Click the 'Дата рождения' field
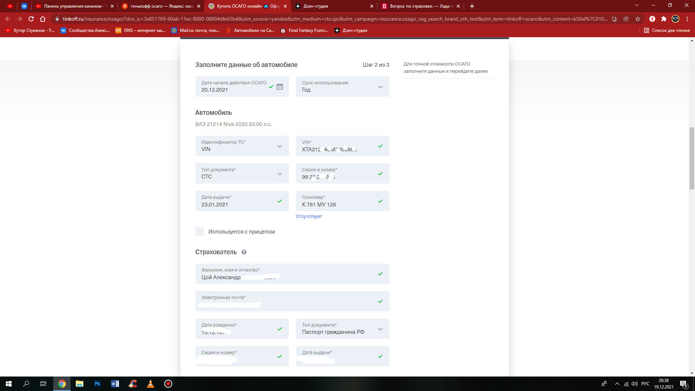Image resolution: width=695 pixels, height=391 pixels. [x=242, y=329]
